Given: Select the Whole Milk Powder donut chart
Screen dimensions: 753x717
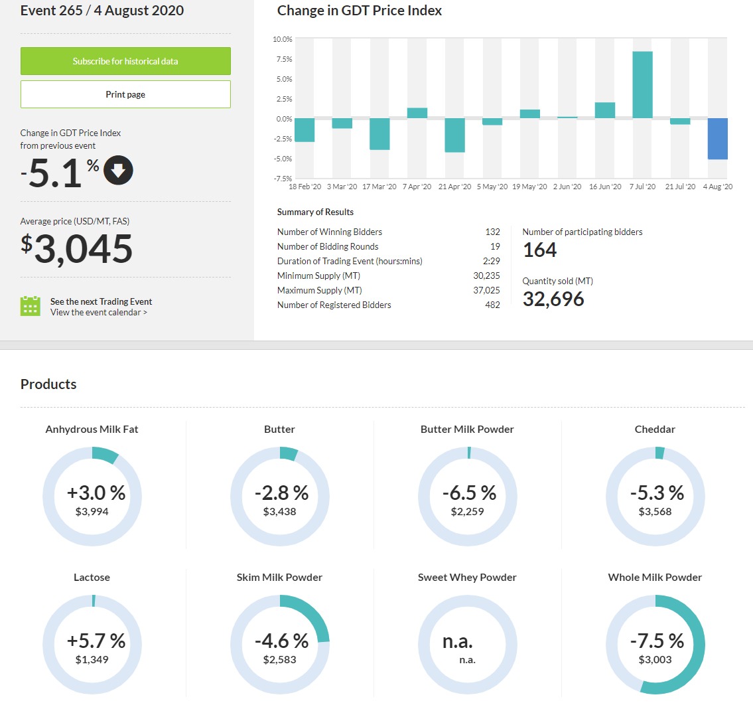Looking at the screenshot, I should pyautogui.click(x=655, y=645).
